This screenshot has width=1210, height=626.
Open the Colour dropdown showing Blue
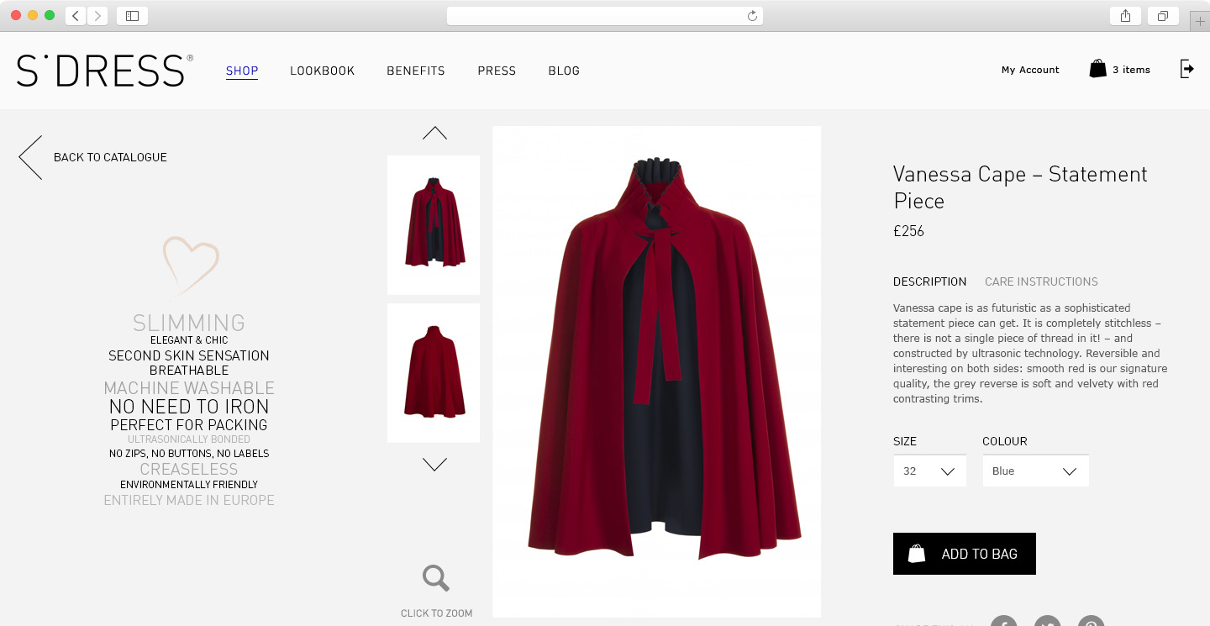click(x=1035, y=471)
